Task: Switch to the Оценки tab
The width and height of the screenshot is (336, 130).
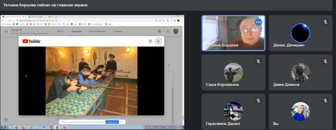Action: [x=117, y=31]
